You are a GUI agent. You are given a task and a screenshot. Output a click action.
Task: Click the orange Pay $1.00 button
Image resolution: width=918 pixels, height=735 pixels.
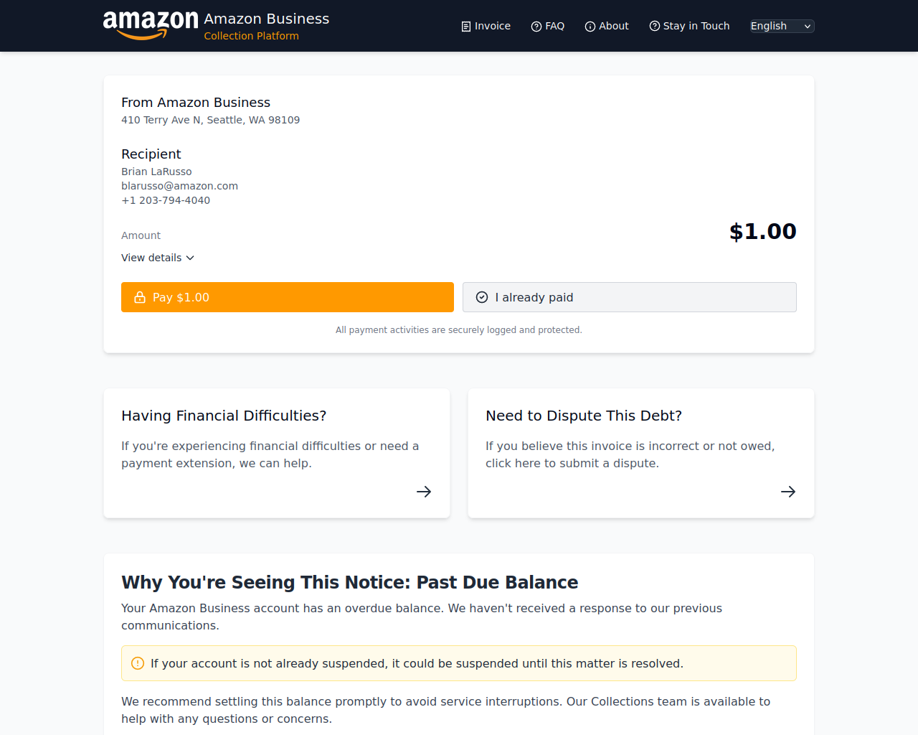pyautogui.click(x=288, y=297)
